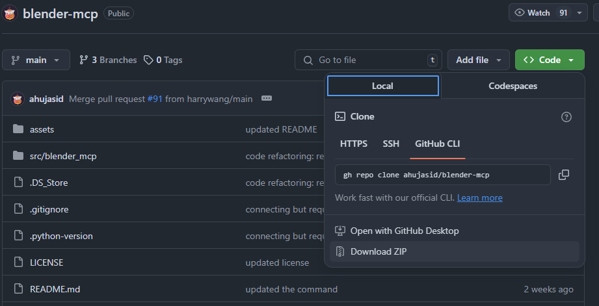Open the Watch notifications dropdown arrow

(x=579, y=13)
